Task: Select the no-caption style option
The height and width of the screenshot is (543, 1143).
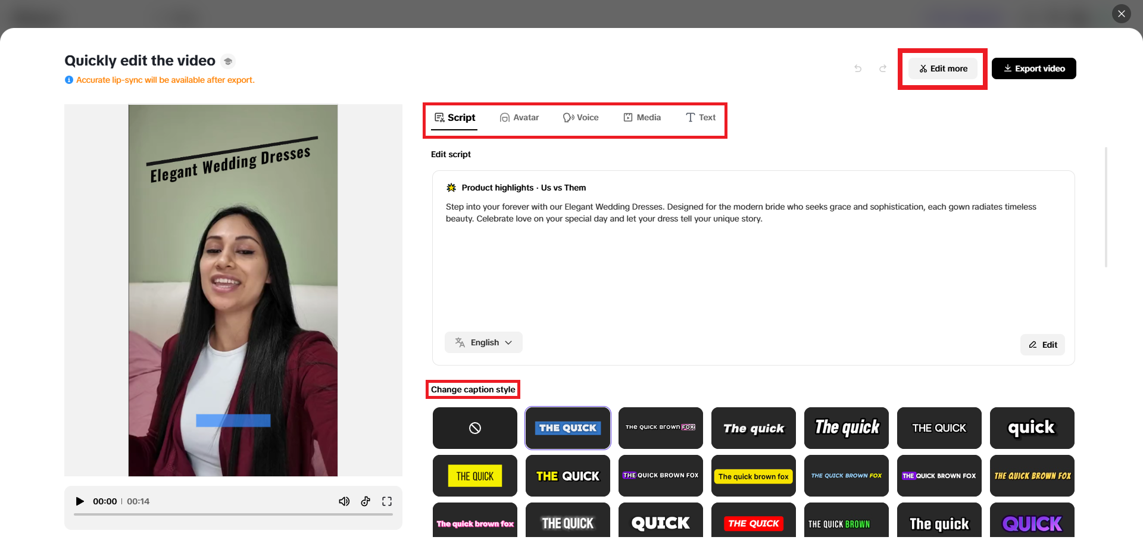Action: (475, 428)
